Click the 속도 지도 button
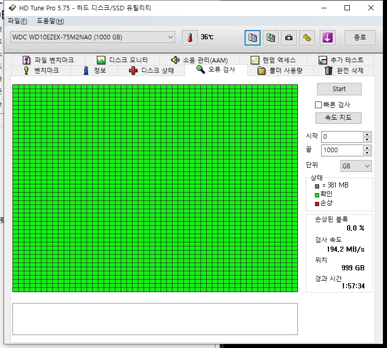The height and width of the screenshot is (348, 387). (x=338, y=118)
